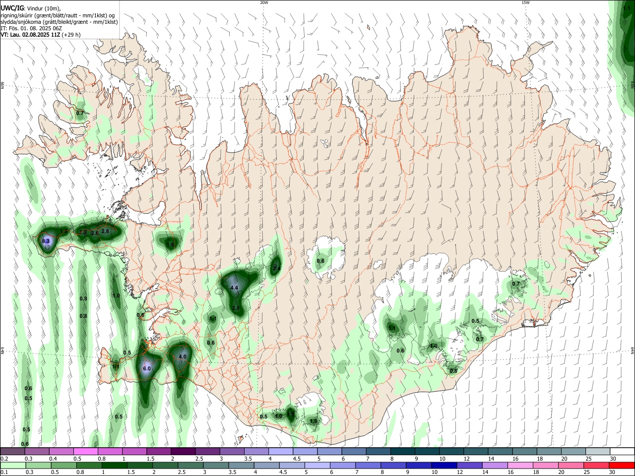The height and width of the screenshot is (476, 635).
Task: Pick the light pink 16–18 rain legend swatch
Action: [520, 466]
